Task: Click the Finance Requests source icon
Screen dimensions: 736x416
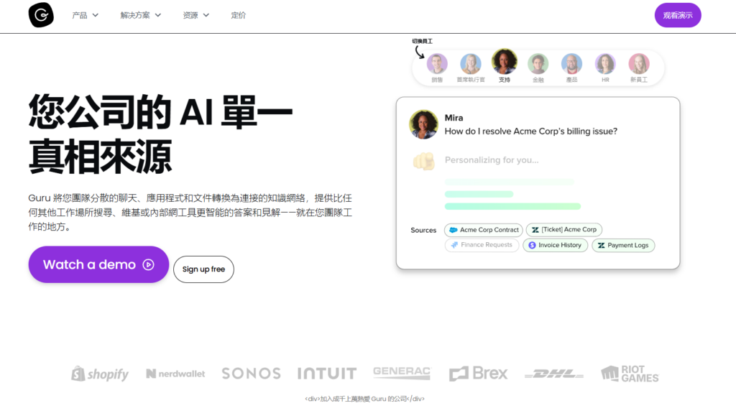Action: (454, 244)
